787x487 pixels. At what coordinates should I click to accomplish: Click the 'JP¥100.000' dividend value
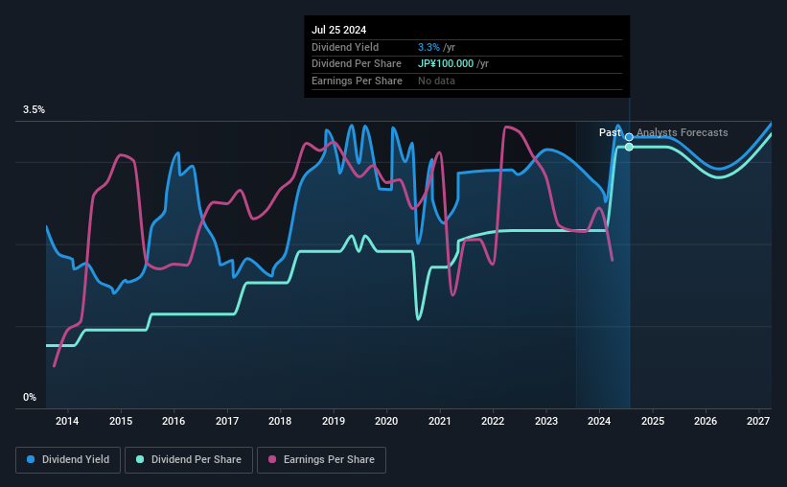(446, 64)
